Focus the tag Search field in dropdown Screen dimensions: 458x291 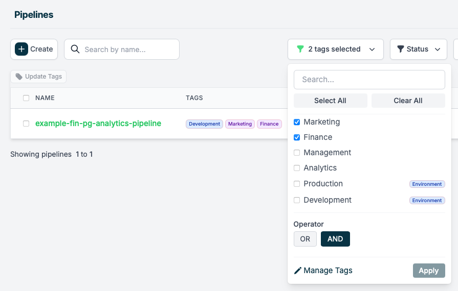369,80
